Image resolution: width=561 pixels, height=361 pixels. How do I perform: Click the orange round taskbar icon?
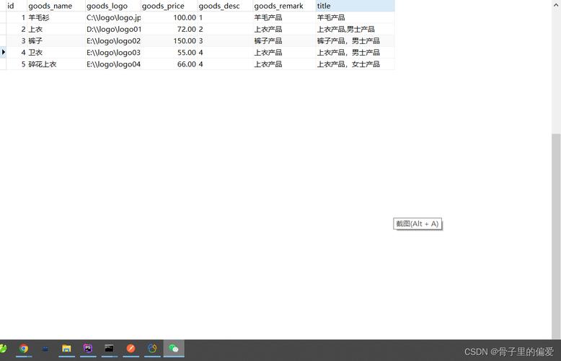pos(131,349)
